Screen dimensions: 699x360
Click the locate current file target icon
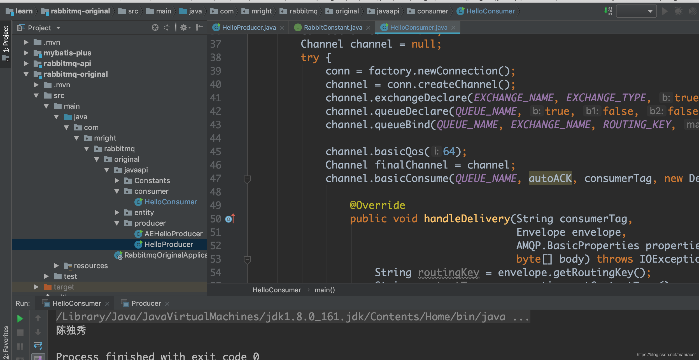point(155,27)
